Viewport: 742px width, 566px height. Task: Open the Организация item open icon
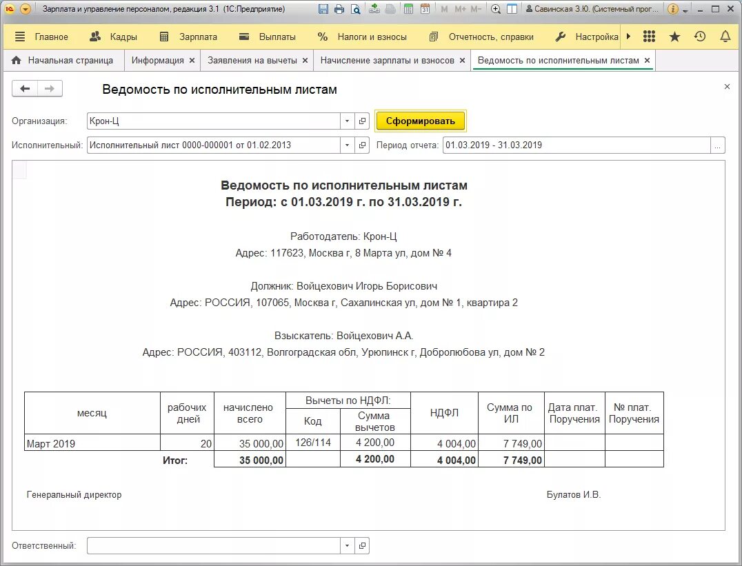pos(362,121)
